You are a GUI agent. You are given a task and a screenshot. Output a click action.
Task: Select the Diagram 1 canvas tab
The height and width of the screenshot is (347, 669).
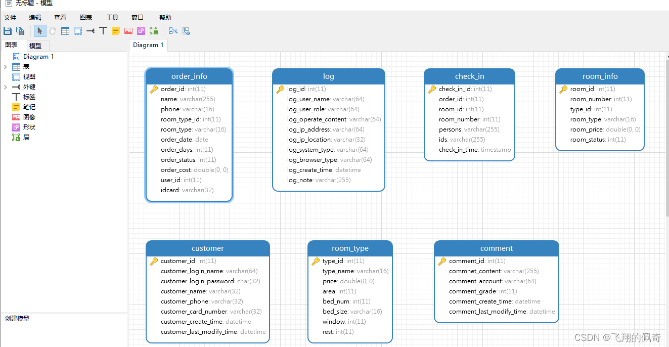point(148,45)
